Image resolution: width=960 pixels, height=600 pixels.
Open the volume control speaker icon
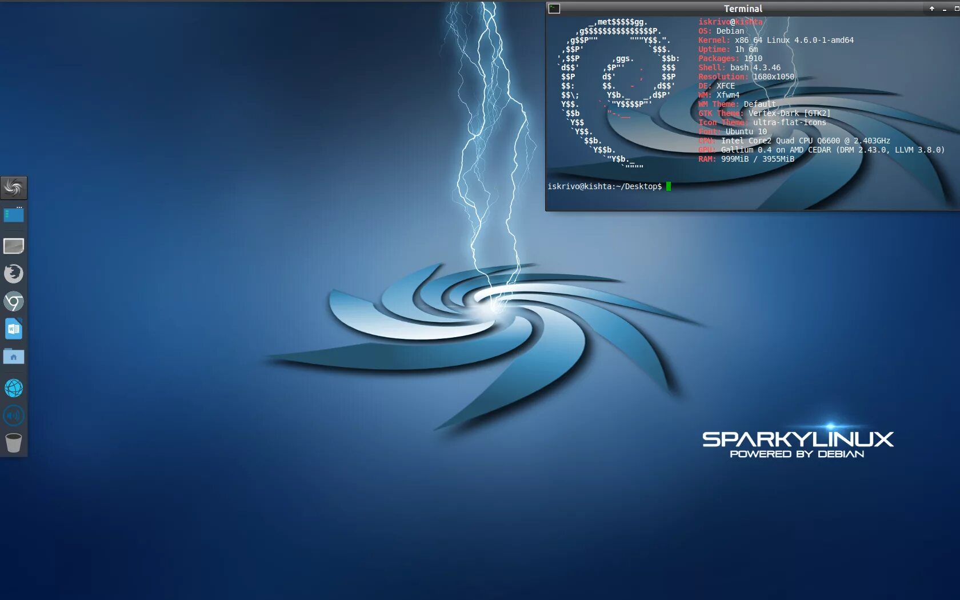(14, 415)
